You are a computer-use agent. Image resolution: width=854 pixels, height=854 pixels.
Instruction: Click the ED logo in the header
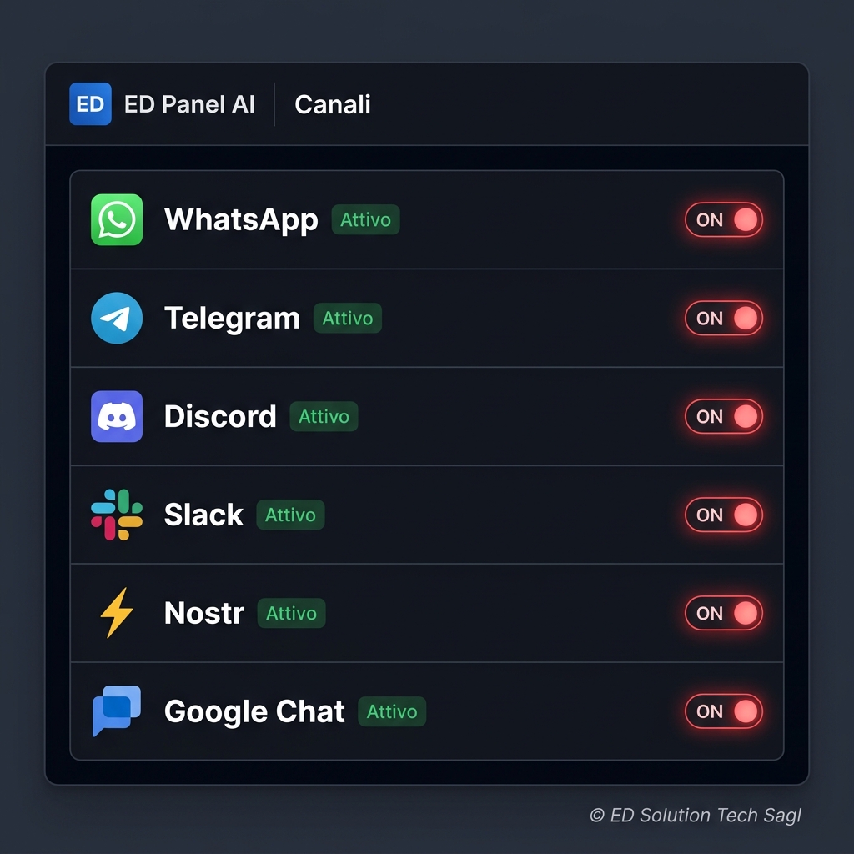tap(89, 103)
